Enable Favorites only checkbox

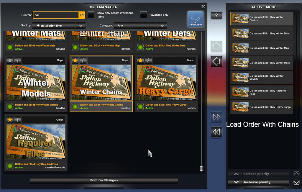(144, 15)
